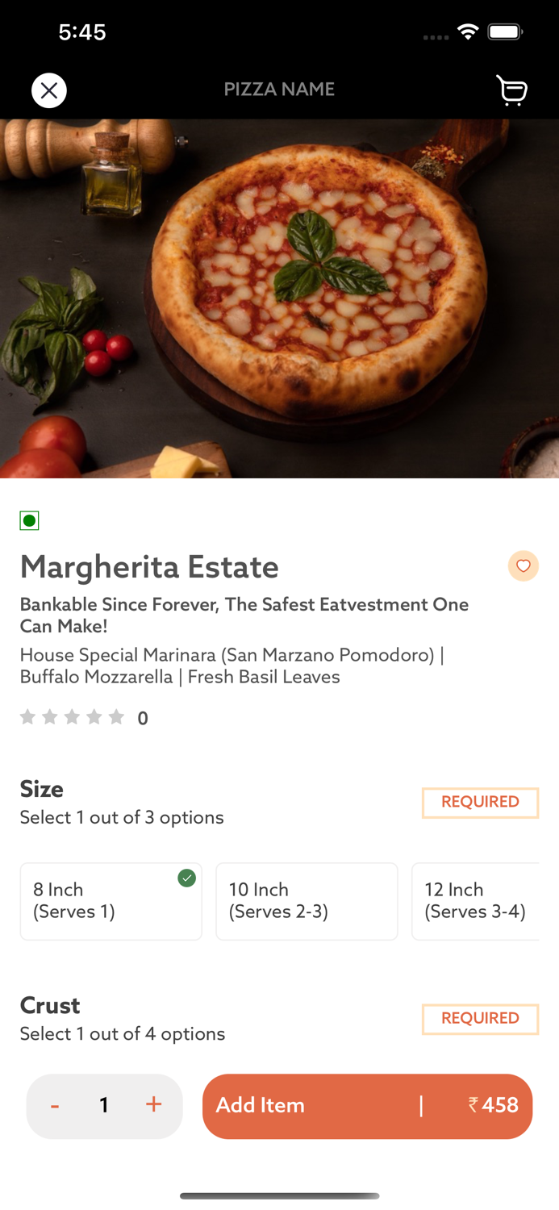
Task: Tap the heart to favorite Margherita Estate
Action: [x=524, y=565]
